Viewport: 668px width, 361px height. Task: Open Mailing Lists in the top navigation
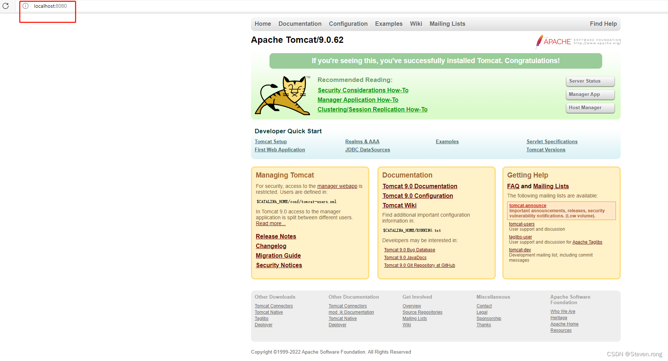447,24
